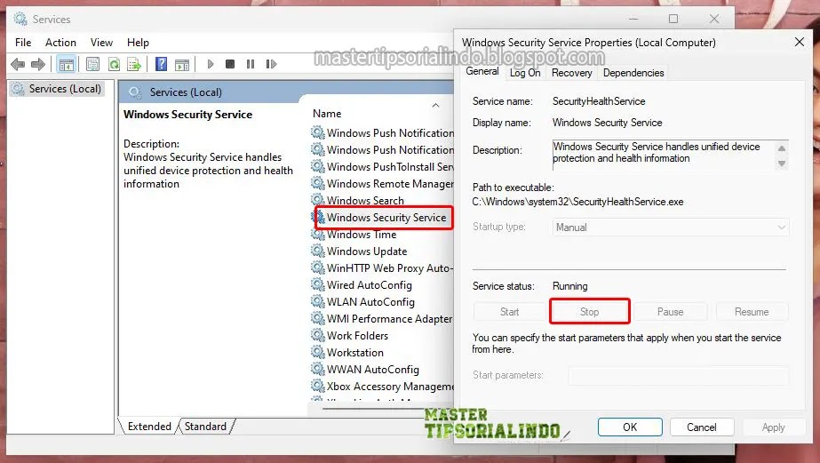Select the Windows PushToInstall Service row
Screen dimensions: 820x463
pos(383,167)
